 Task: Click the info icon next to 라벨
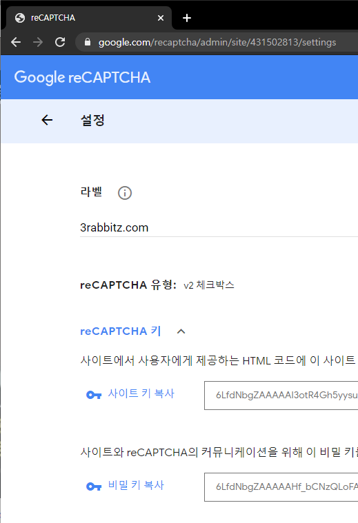tap(125, 193)
